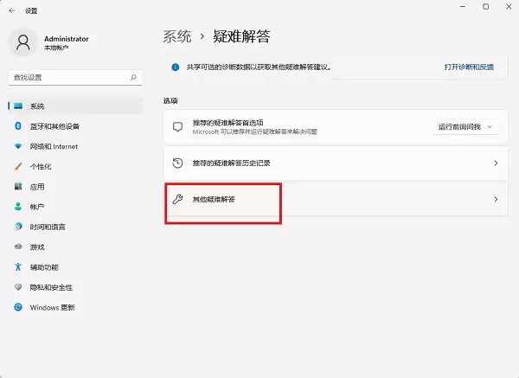Open the 打开诊断和反馈 link
This screenshot has height=378, width=519.
point(469,67)
